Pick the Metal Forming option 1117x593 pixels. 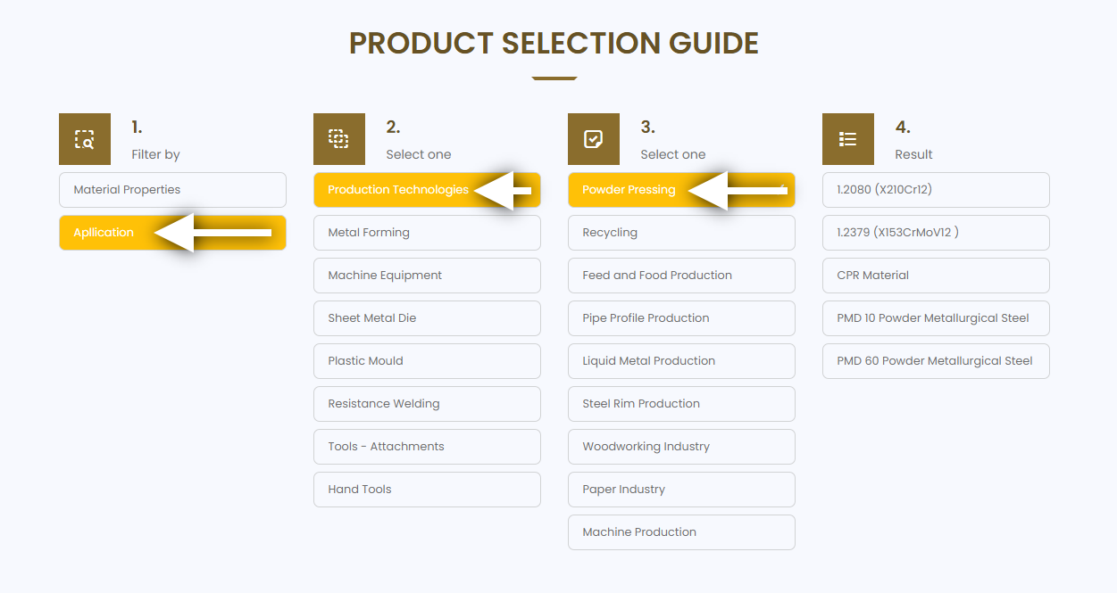(427, 233)
